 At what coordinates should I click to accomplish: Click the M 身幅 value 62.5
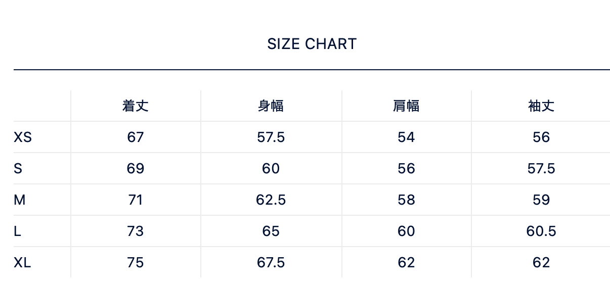[271, 200]
